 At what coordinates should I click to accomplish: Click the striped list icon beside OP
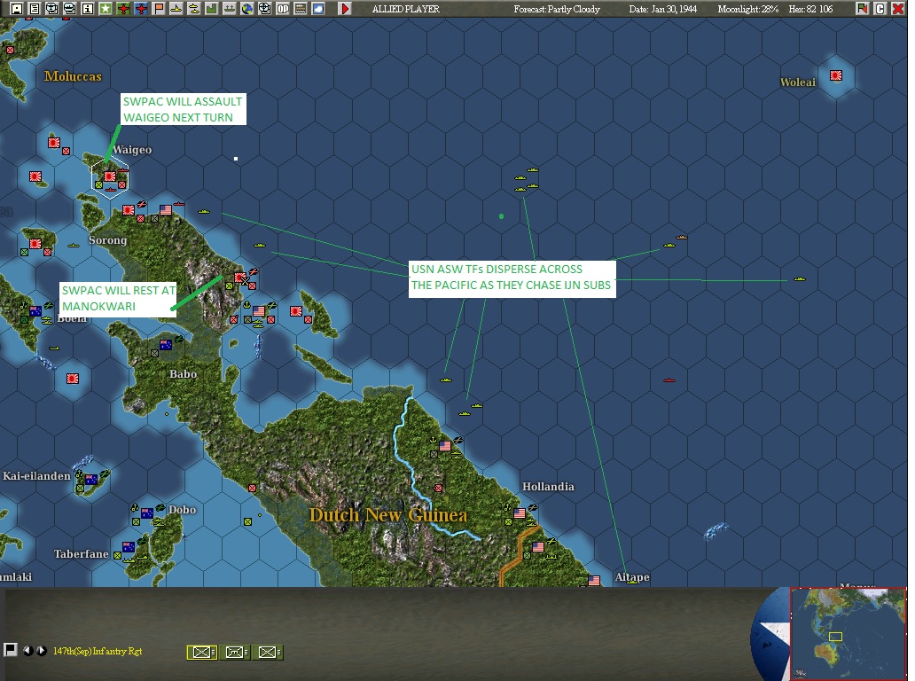pyautogui.click(x=301, y=9)
